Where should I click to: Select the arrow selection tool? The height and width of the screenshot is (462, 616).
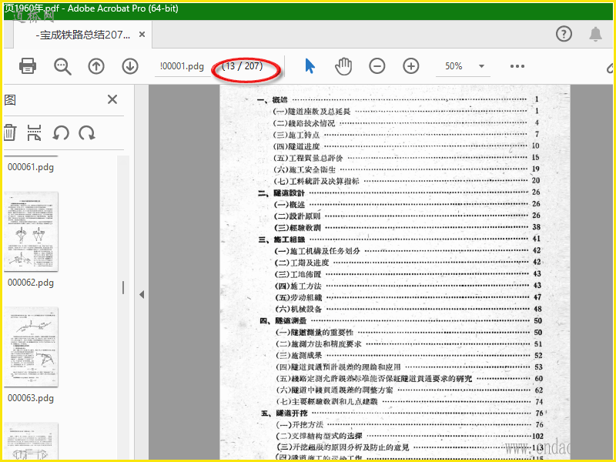click(310, 66)
